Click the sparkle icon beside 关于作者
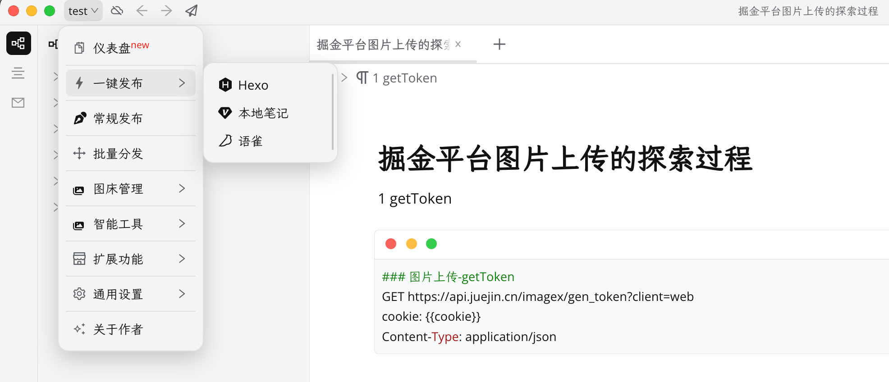 point(79,329)
